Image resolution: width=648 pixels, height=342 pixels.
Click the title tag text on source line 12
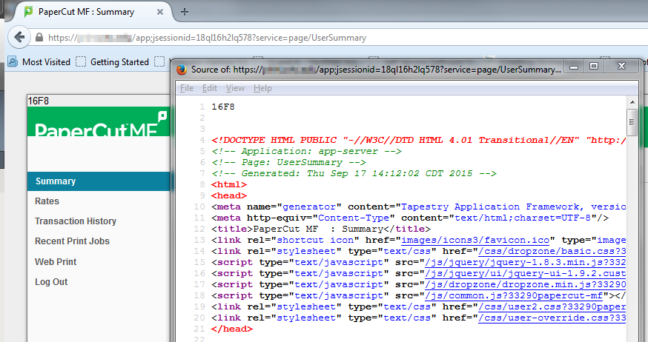[x=321, y=229]
